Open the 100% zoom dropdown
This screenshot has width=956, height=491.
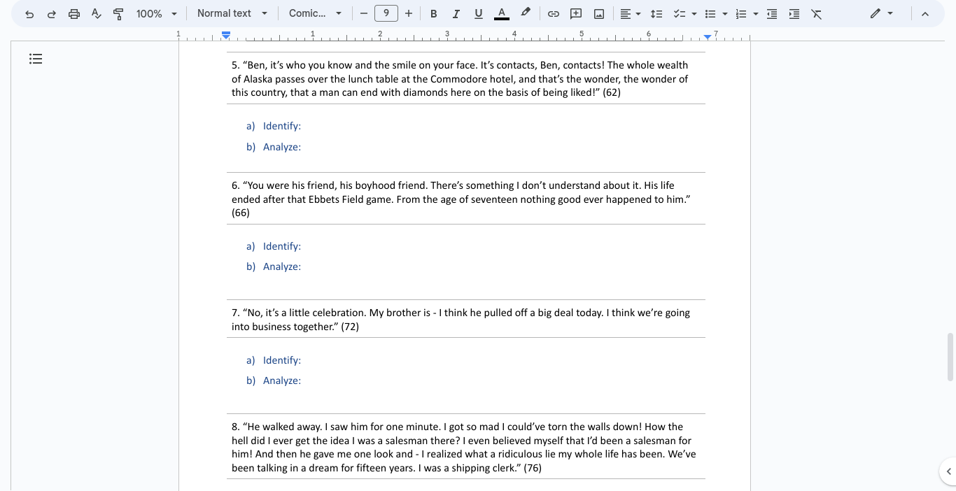[x=157, y=14]
